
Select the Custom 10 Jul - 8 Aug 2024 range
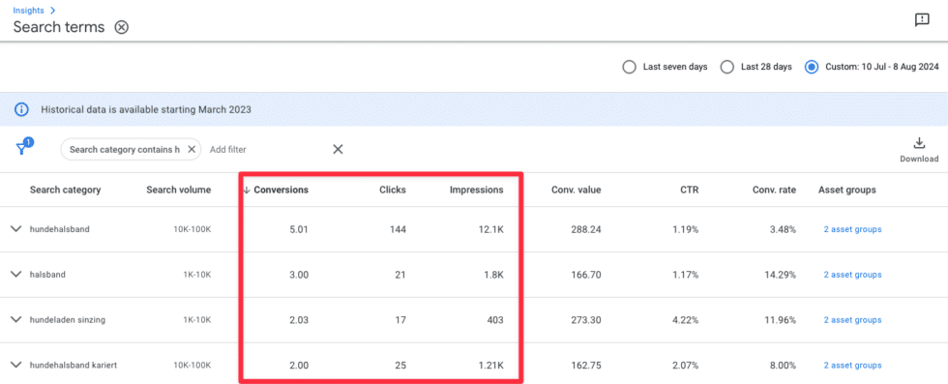[812, 67]
